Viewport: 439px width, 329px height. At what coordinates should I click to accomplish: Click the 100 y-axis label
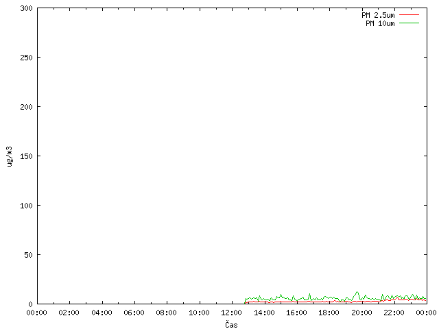click(x=26, y=206)
